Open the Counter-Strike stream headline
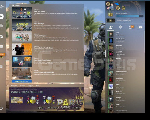The width and height of the screenshot is (150, 120). 43,48
